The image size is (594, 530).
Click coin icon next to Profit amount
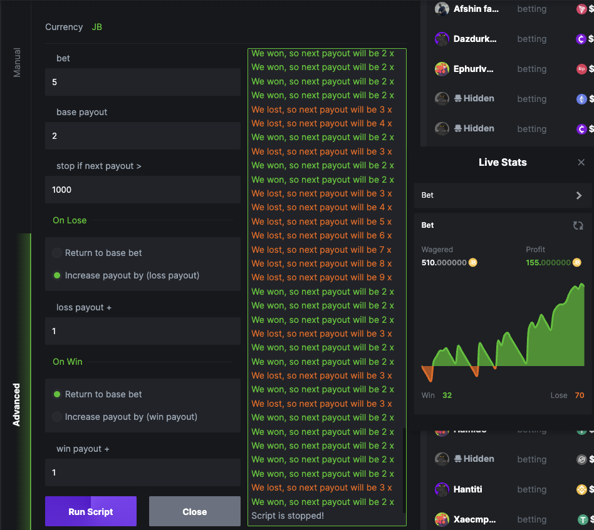pyautogui.click(x=576, y=262)
